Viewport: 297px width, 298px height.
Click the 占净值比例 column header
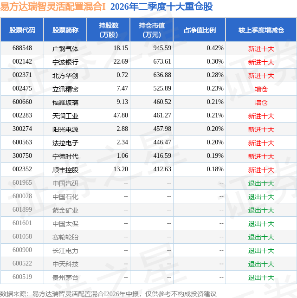click(x=200, y=30)
